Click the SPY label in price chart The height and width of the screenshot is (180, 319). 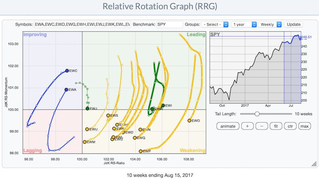click(x=215, y=35)
